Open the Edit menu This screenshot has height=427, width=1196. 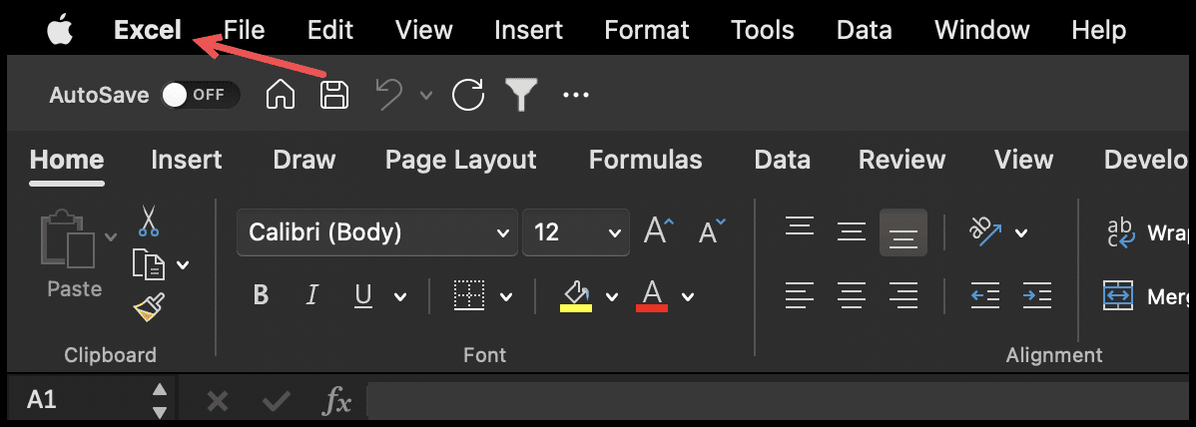pyautogui.click(x=330, y=31)
